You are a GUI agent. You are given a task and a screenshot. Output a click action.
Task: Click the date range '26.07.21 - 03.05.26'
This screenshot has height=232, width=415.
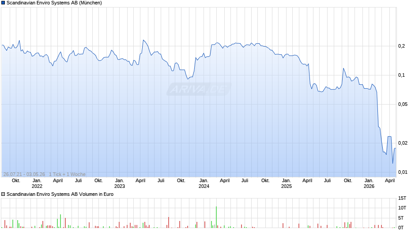[24, 174]
